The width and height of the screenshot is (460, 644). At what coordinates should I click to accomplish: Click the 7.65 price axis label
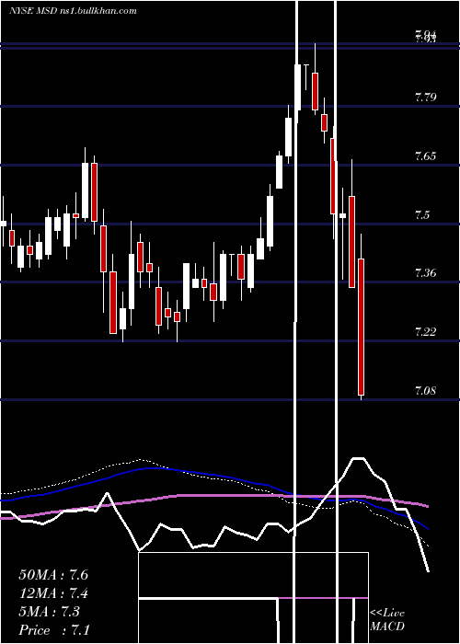425,156
